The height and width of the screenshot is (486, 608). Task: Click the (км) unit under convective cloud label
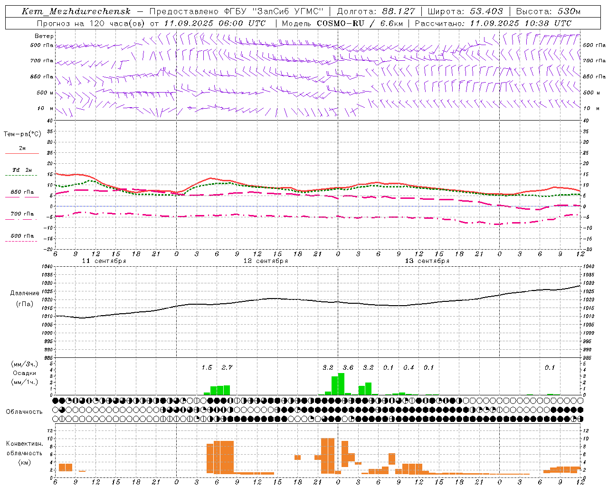click(x=24, y=462)
